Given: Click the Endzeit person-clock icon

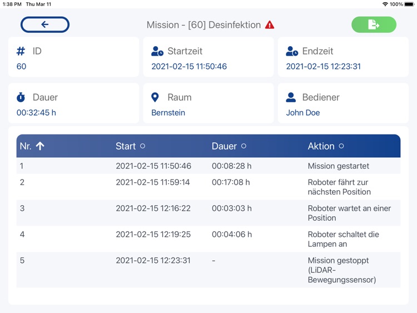Looking at the screenshot, I should tap(292, 51).
